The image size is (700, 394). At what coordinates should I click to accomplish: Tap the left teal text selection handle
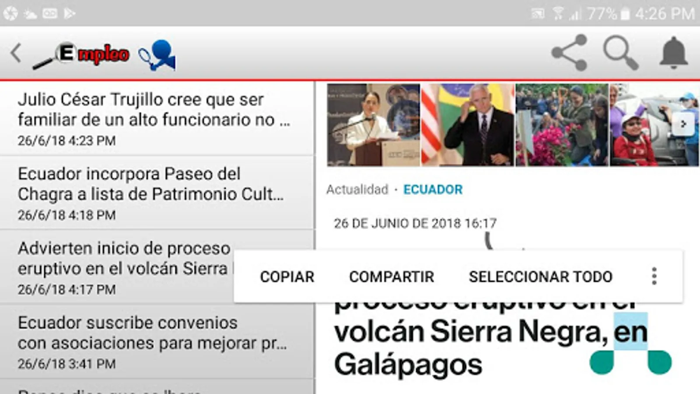tap(602, 362)
